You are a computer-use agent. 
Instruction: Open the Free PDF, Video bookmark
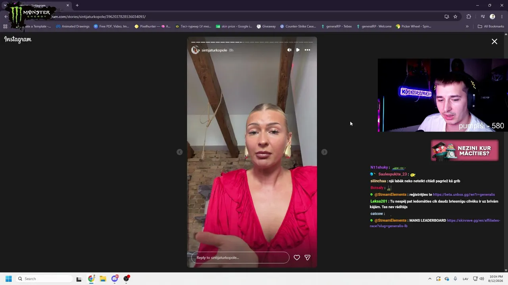[x=112, y=27]
